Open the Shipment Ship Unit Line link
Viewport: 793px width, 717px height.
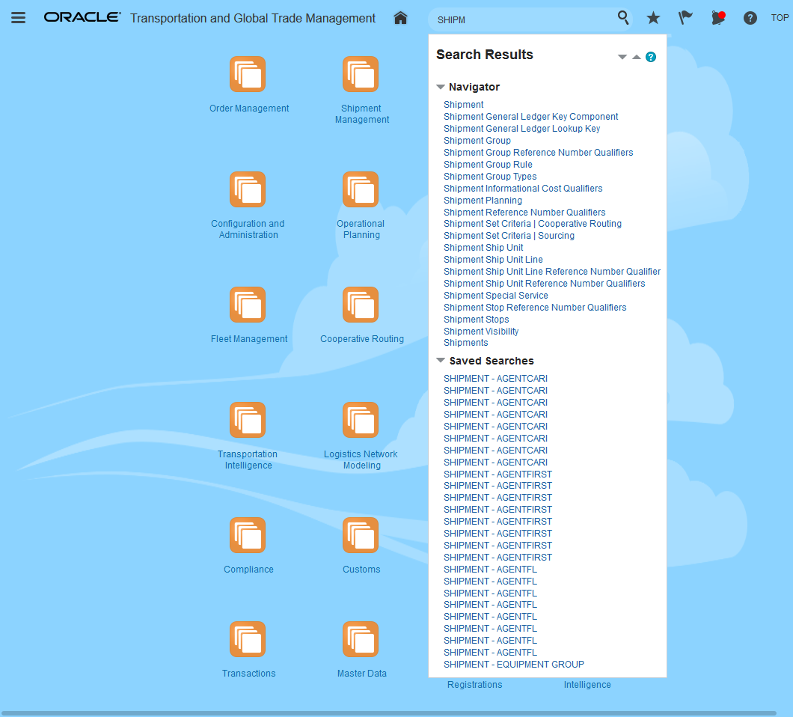(x=493, y=260)
